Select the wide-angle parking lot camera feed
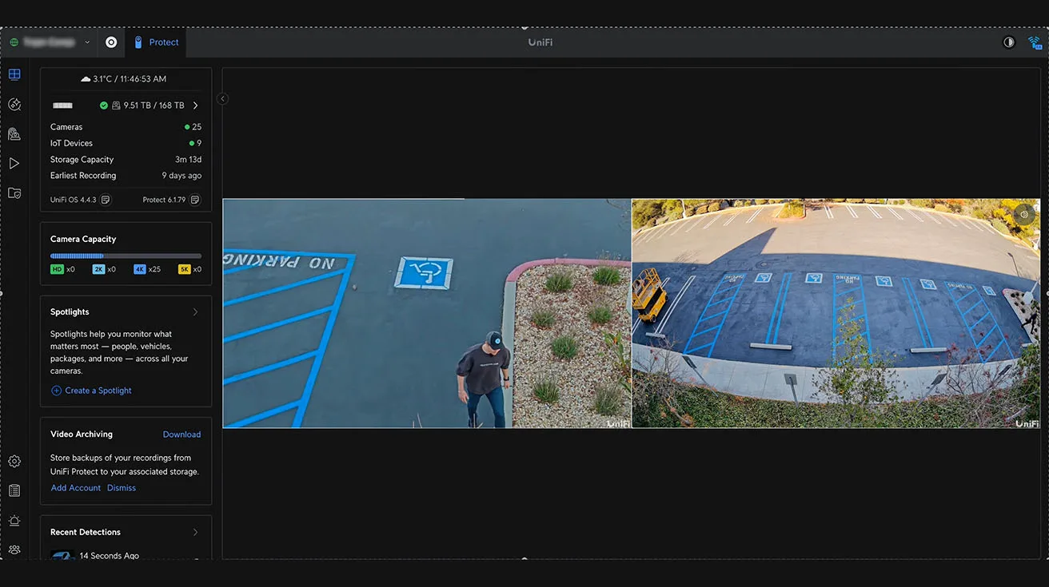Viewport: 1049px width, 587px height. coord(836,313)
